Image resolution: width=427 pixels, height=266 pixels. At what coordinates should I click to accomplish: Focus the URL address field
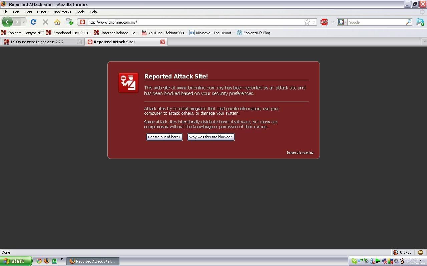(195, 22)
